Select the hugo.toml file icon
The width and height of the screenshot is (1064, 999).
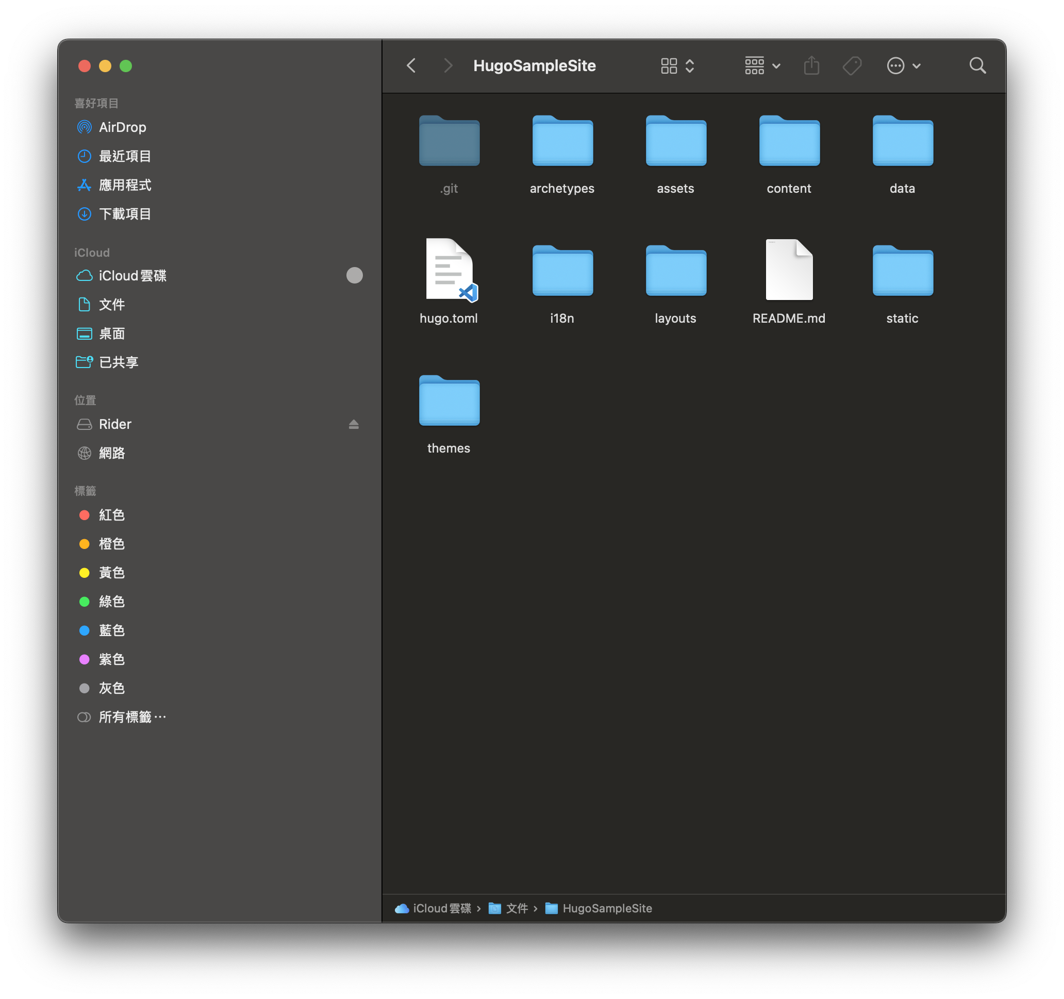tap(451, 270)
